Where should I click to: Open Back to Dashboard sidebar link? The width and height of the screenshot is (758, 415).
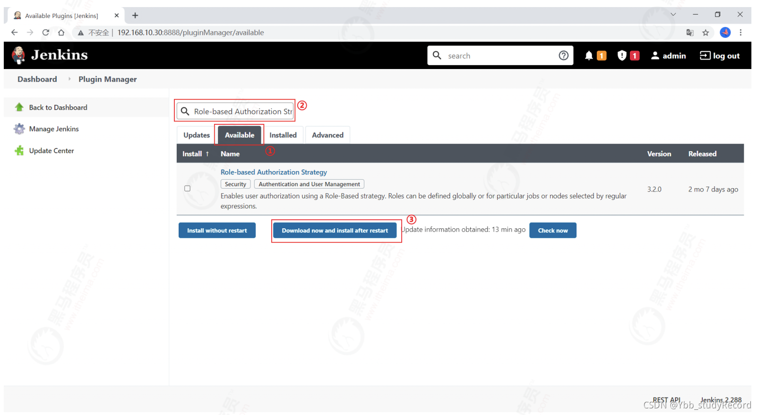58,107
